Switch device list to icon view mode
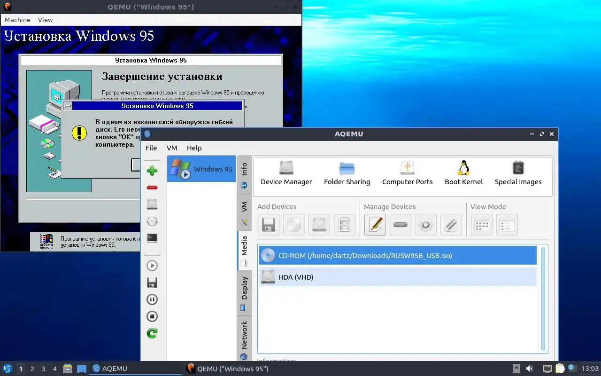 [x=482, y=225]
